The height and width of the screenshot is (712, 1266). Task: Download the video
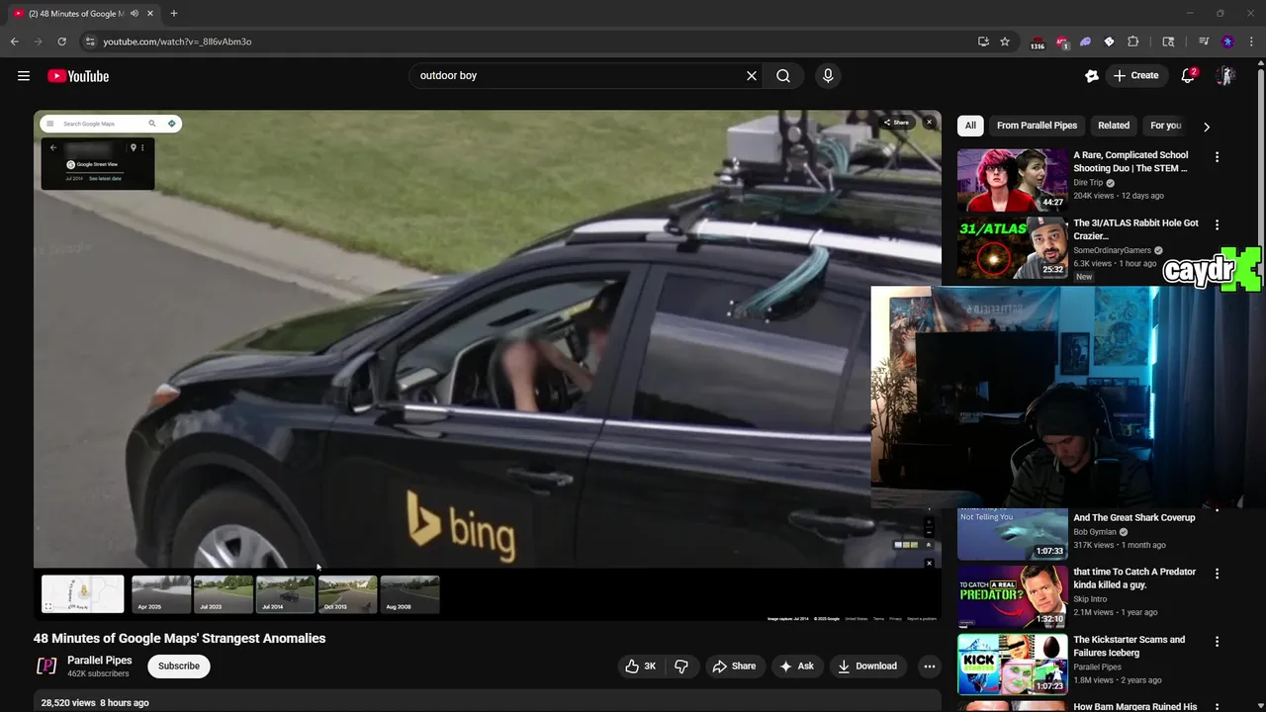[866, 667]
